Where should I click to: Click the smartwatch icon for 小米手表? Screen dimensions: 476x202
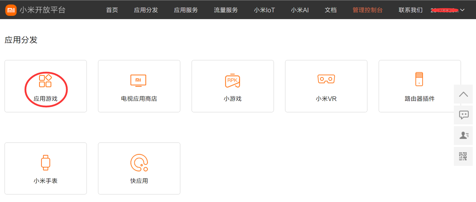(46, 162)
